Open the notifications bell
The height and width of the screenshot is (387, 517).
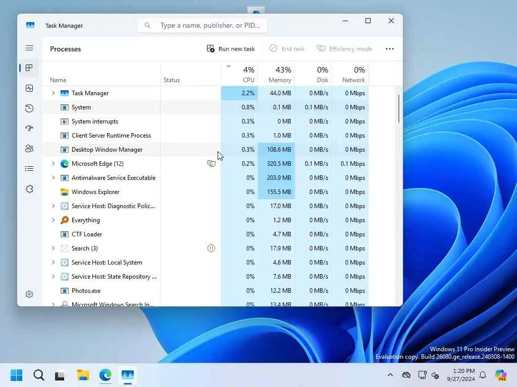(483, 375)
